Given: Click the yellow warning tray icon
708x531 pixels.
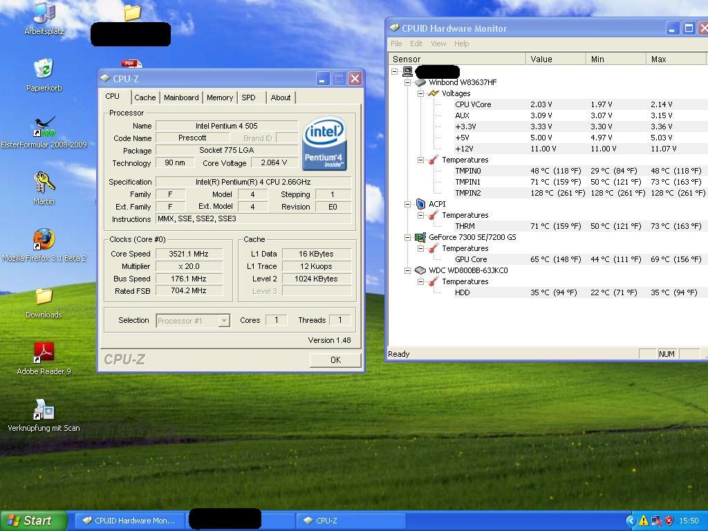Looking at the screenshot, I should pos(644,521).
